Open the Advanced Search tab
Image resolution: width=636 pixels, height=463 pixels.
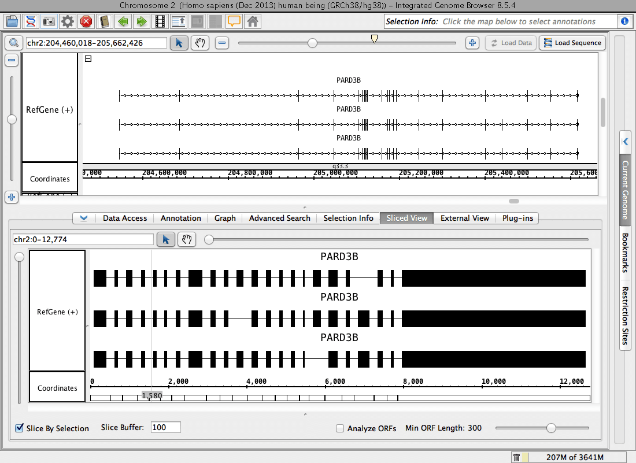[x=279, y=218]
